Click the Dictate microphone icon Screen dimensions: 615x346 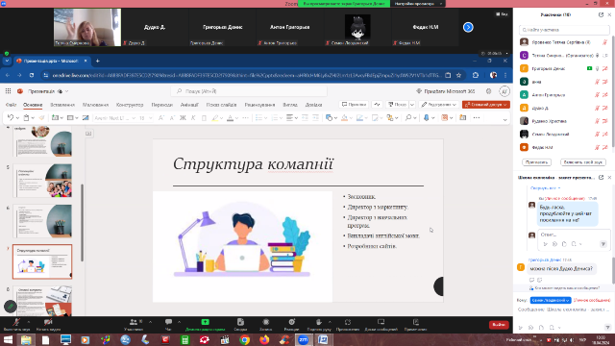[x=427, y=117]
